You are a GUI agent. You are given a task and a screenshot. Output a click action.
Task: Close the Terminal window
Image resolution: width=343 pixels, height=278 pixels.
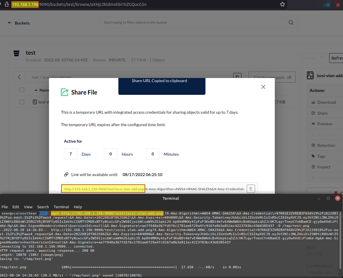[x=337, y=198]
